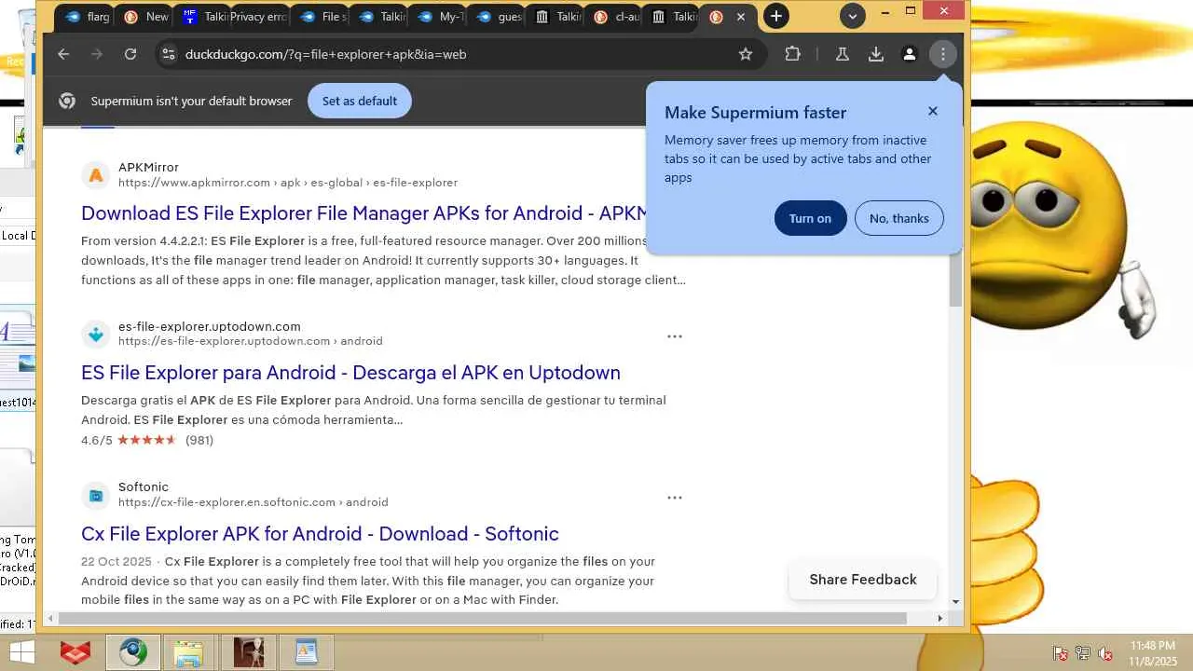Click the apkmirror.com URL breadcrumb
1193x671 pixels.
coord(288,183)
